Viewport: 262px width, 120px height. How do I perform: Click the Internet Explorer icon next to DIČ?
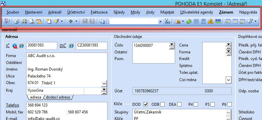point(71,46)
